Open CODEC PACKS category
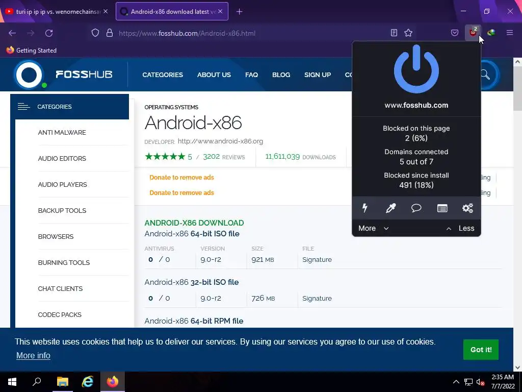This screenshot has height=392, width=522. click(60, 314)
